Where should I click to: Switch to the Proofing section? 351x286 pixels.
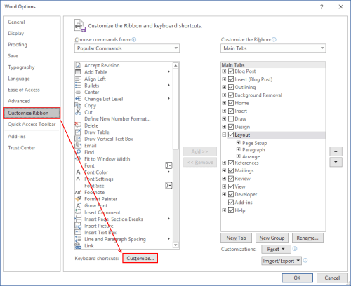18,44
